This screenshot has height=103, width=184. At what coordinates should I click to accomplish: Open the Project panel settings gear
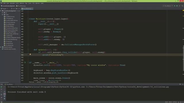(x=17, y=9)
